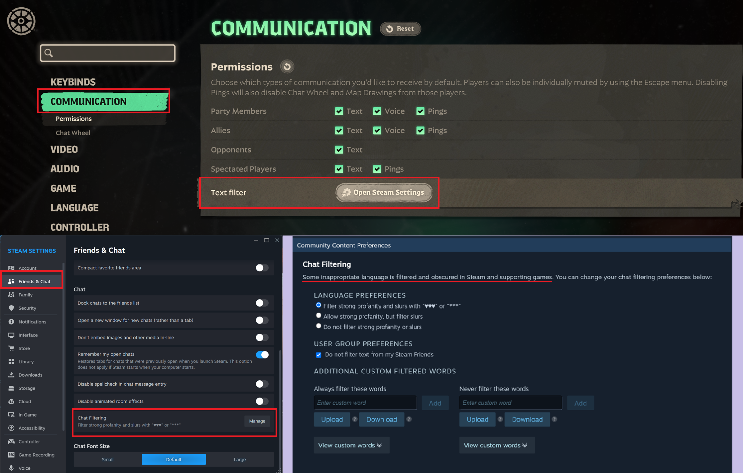Click the Voice microphone icon
743x473 pixels.
(x=11, y=468)
